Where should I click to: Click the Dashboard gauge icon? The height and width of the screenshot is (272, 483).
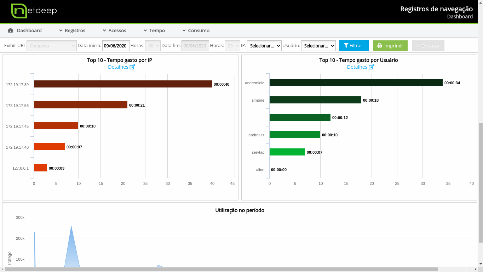click(x=10, y=30)
